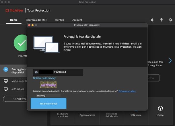Open the Account tab
Screen dimensions: 175x126
pyautogui.click(x=77, y=20)
